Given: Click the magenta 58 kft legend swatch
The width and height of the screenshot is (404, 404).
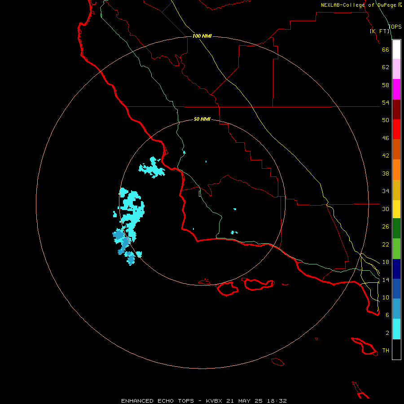Looking at the screenshot, I should pos(396,89).
